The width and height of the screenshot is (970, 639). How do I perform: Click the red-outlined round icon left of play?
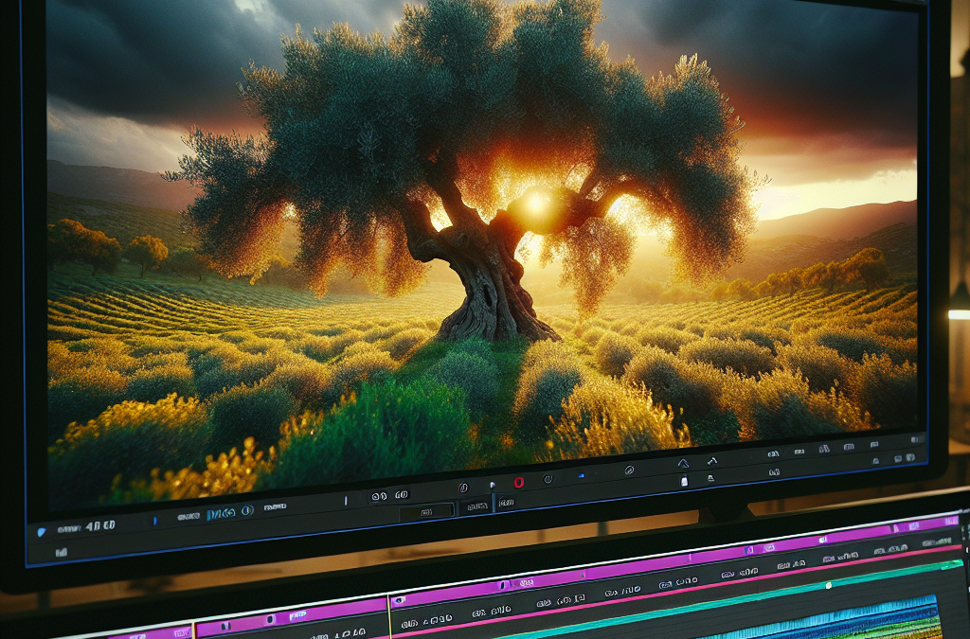point(463,488)
